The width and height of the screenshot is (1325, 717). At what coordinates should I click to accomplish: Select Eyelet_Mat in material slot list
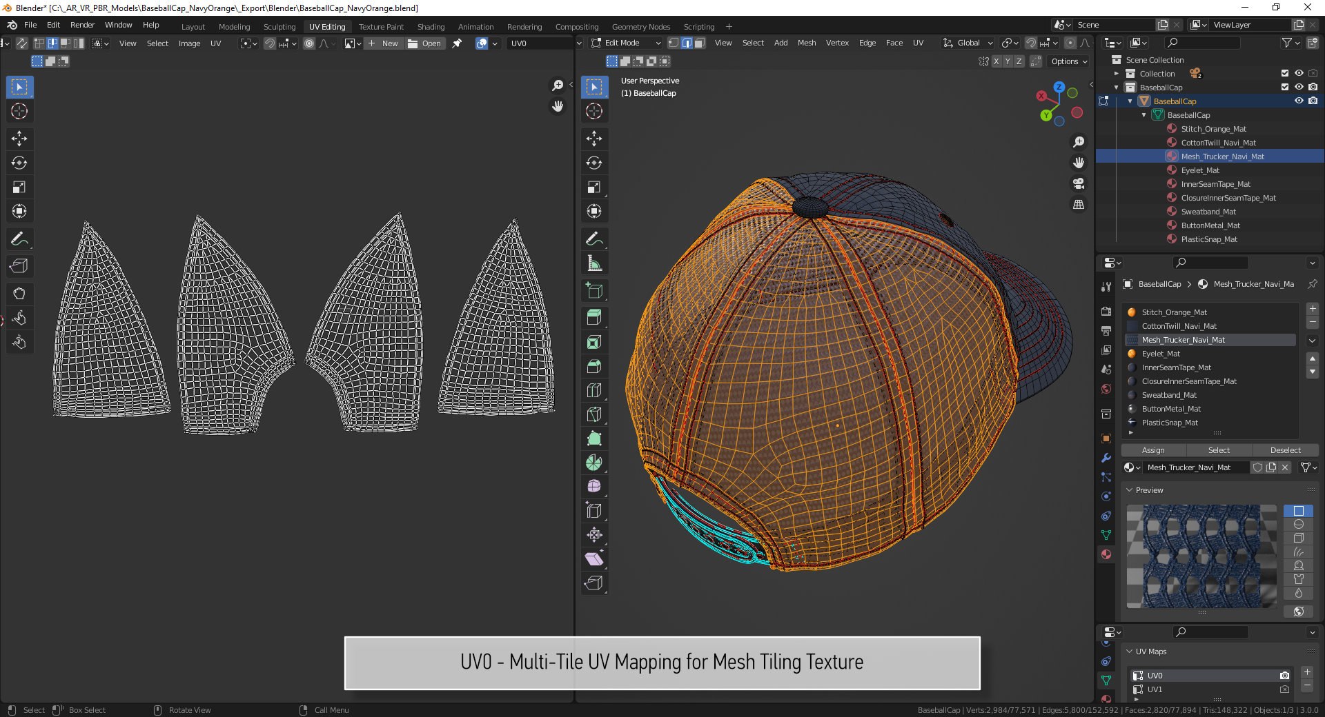click(x=1210, y=354)
